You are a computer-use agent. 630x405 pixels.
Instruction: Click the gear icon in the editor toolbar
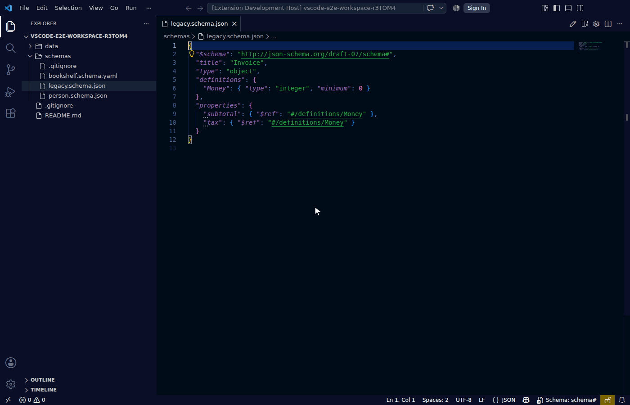tap(596, 24)
